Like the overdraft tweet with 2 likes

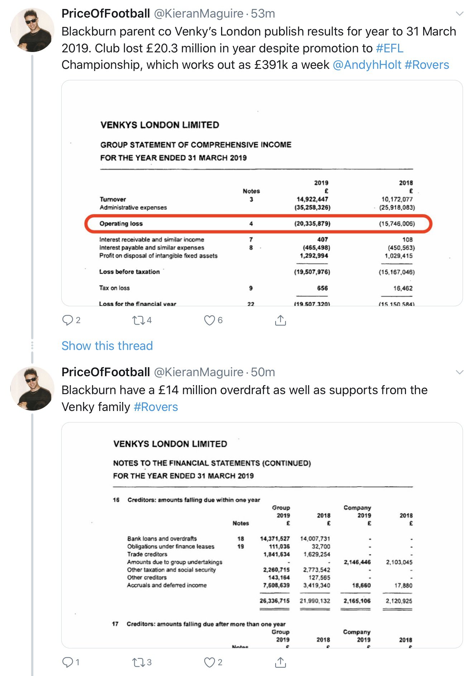pyautogui.click(x=209, y=662)
